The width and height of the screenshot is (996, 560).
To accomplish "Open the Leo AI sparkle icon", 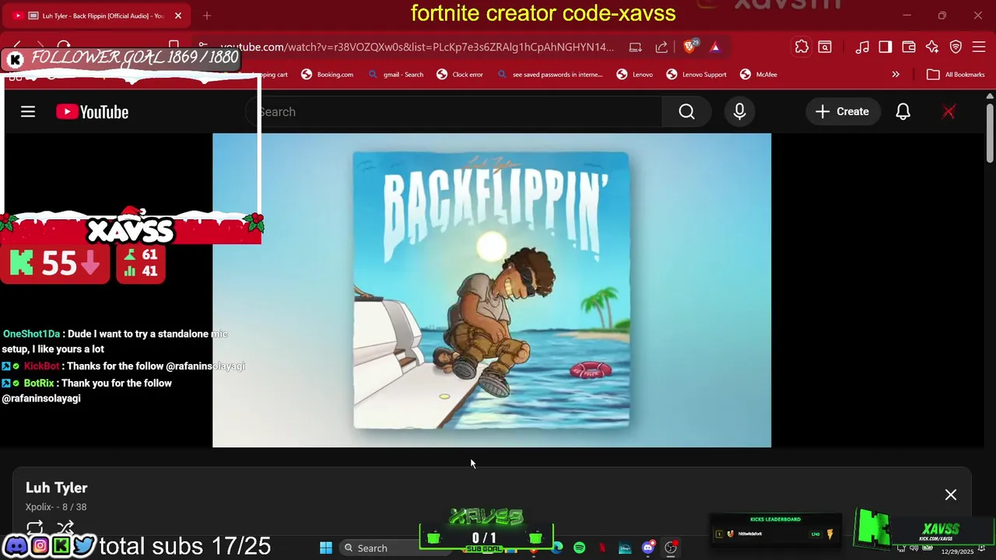I will point(932,47).
